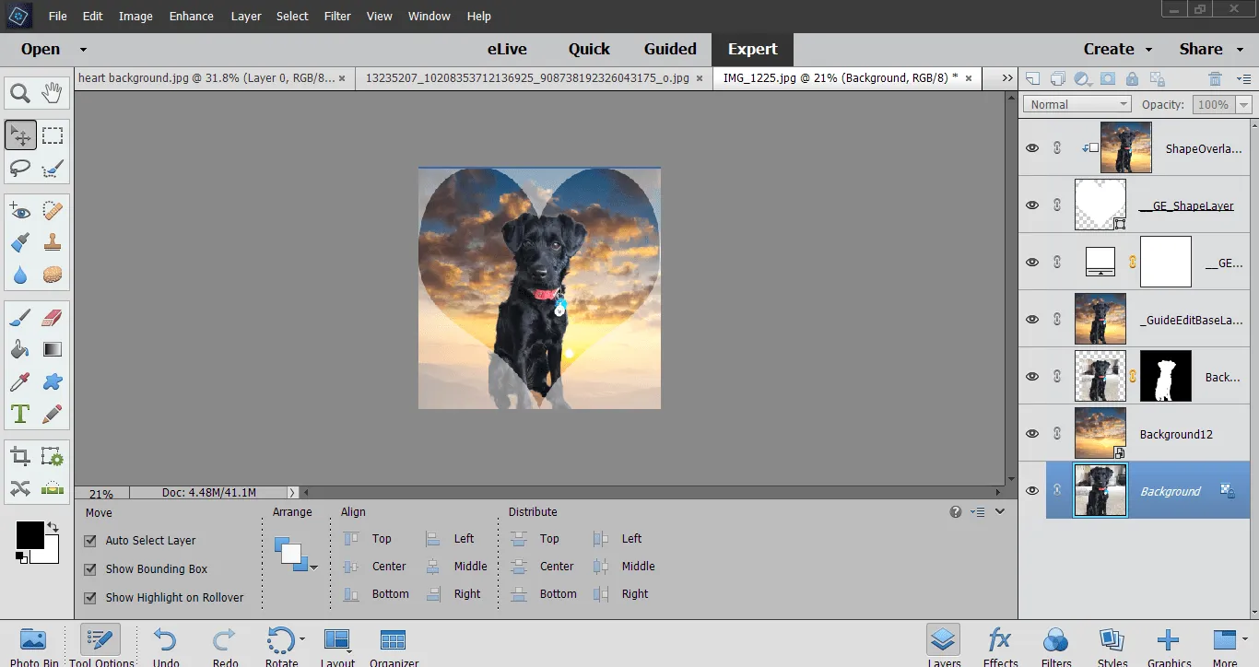Select the Hand tool

coord(53,92)
